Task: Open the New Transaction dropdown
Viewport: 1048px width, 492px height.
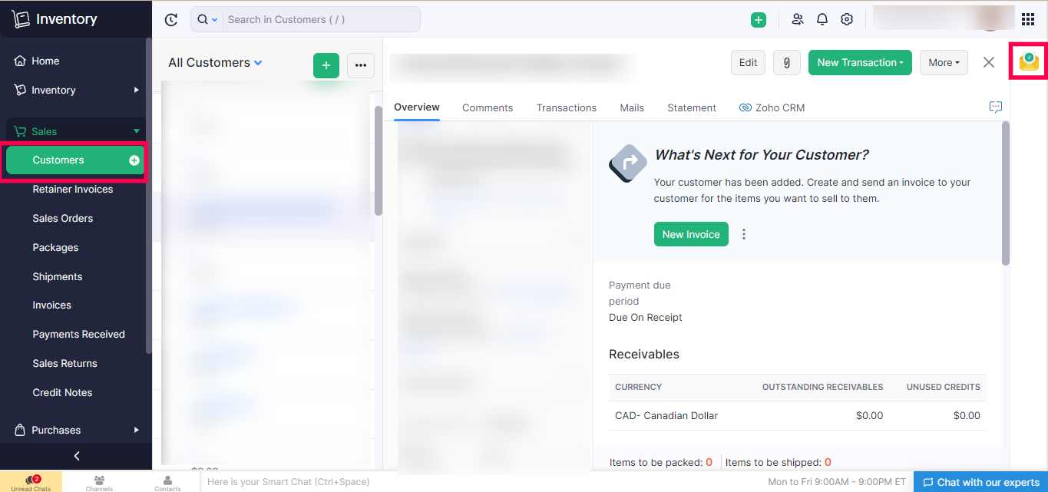Action: pyautogui.click(x=860, y=63)
